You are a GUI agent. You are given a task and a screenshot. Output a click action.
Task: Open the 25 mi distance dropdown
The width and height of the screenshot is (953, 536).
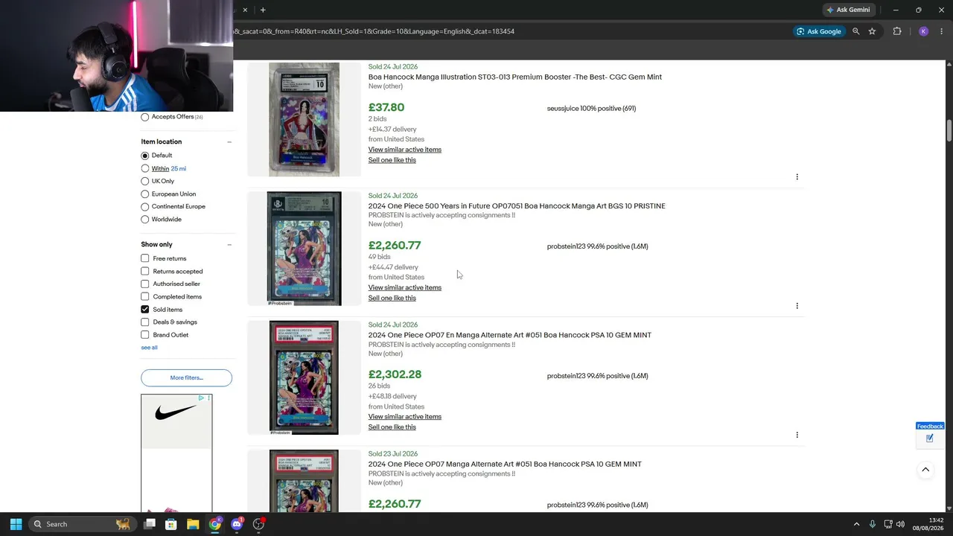(x=179, y=169)
